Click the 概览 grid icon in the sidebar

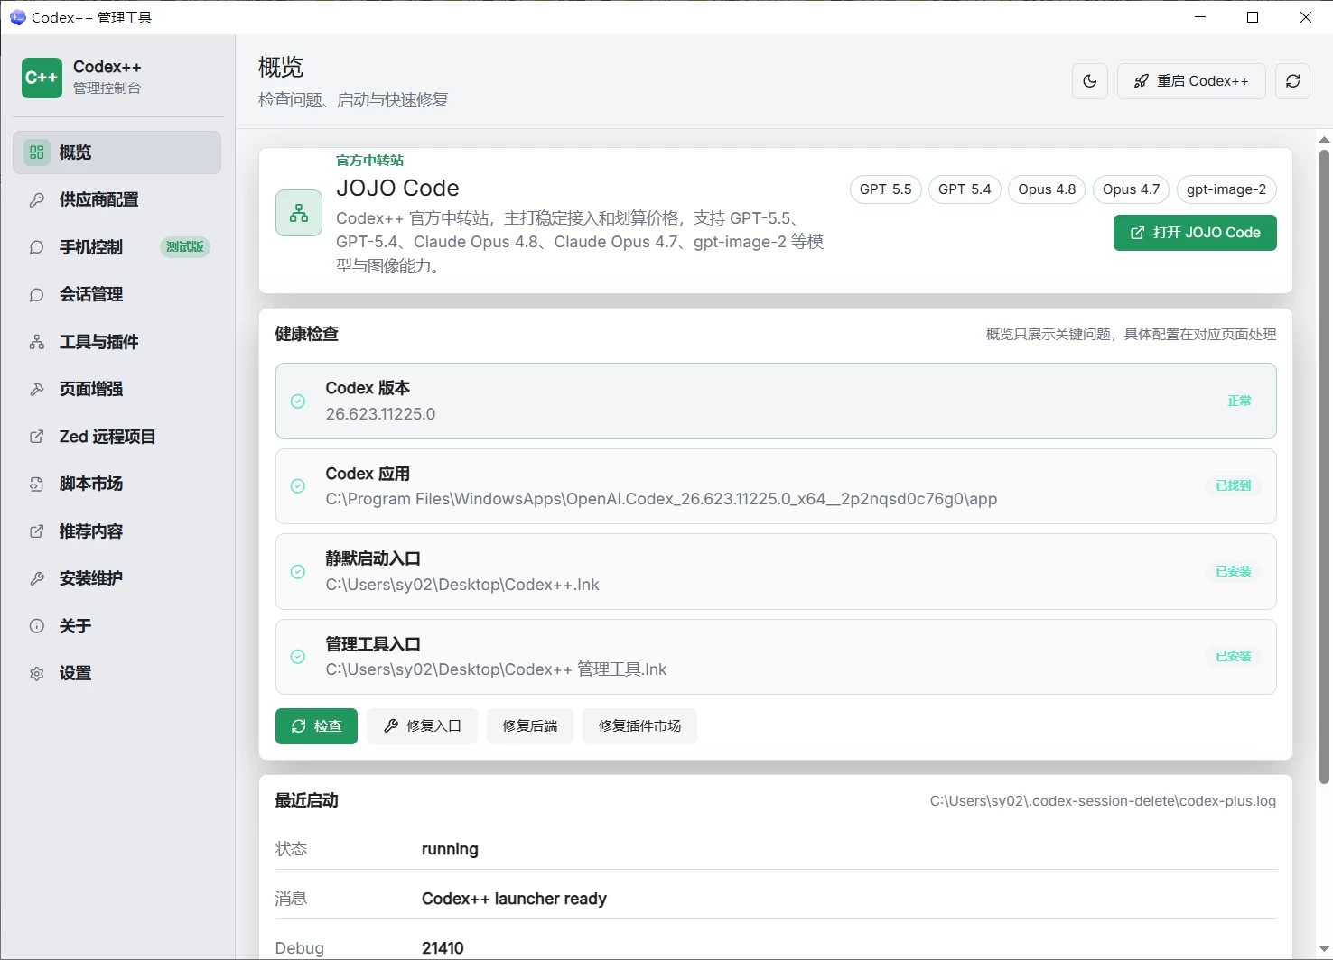tap(37, 152)
